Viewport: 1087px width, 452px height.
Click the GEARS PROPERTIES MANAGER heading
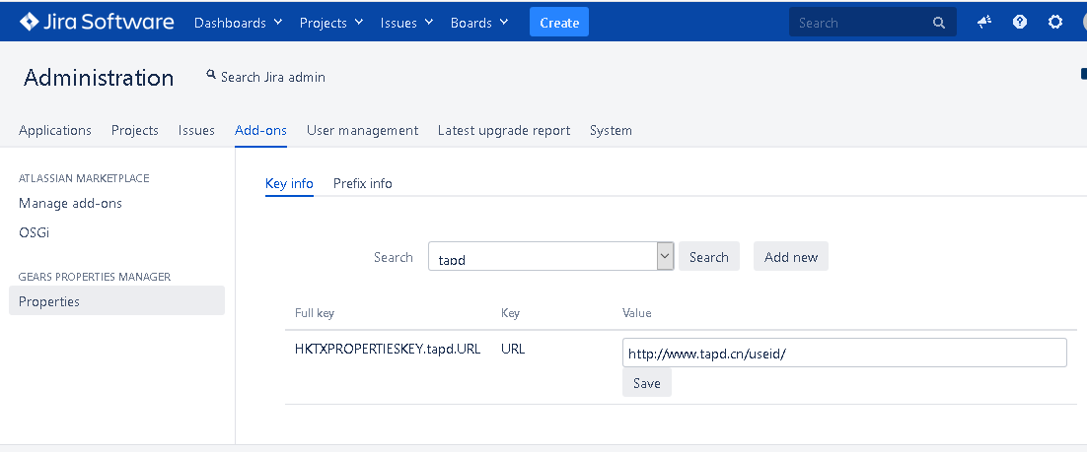[95, 277]
